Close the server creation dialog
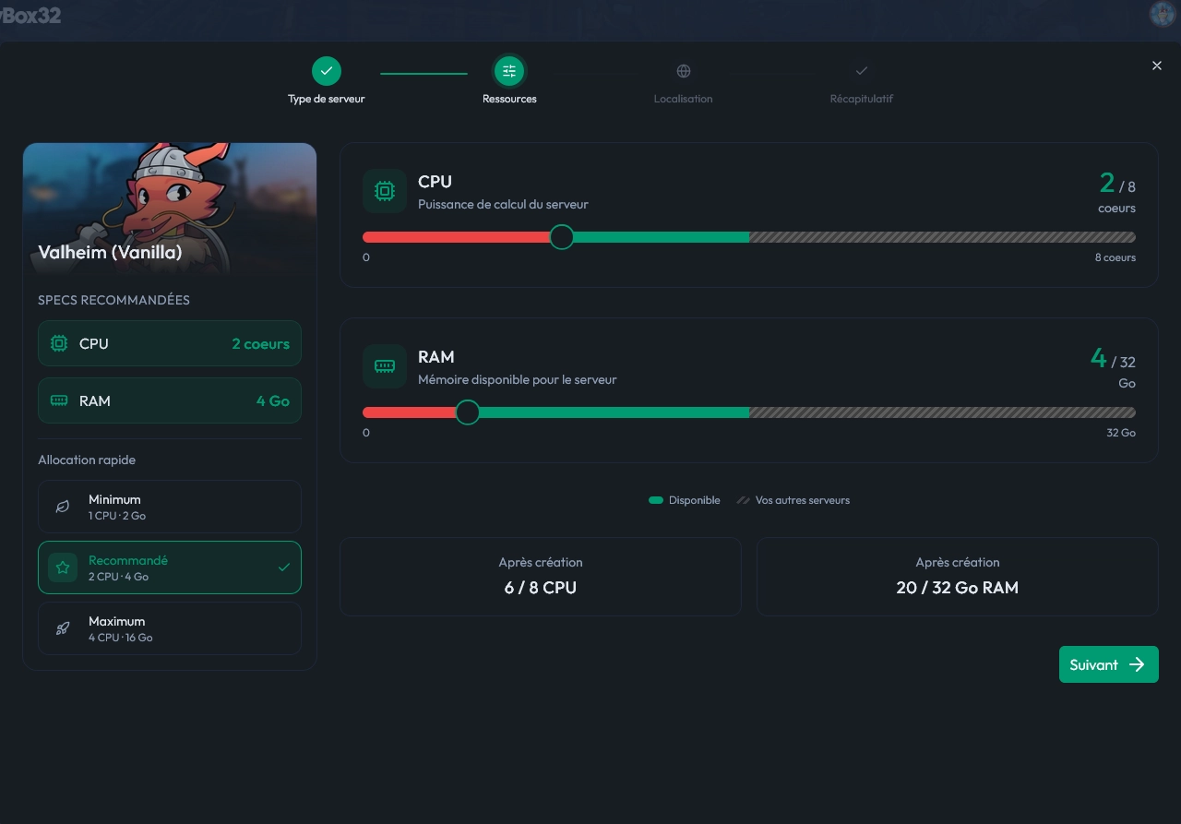 (x=1157, y=66)
